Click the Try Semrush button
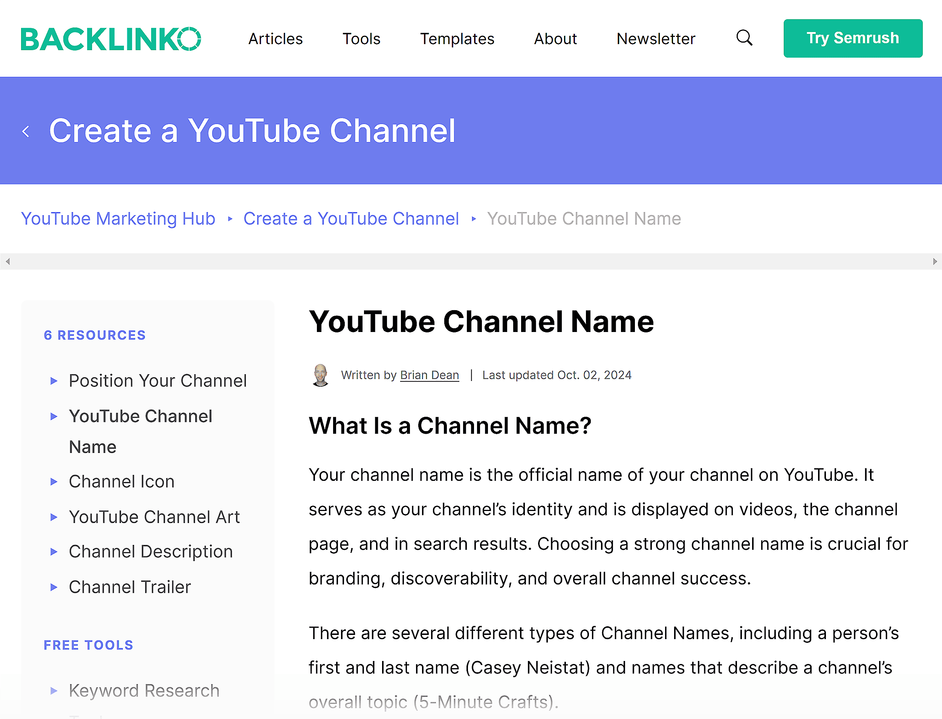The width and height of the screenshot is (942, 719). (x=853, y=38)
